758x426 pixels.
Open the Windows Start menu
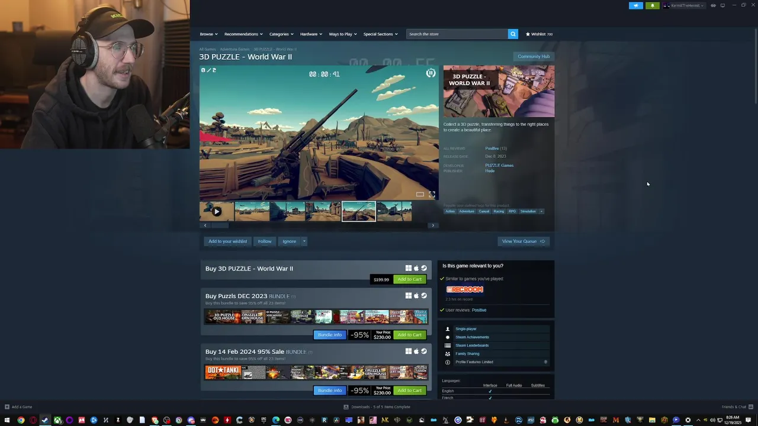(7, 420)
